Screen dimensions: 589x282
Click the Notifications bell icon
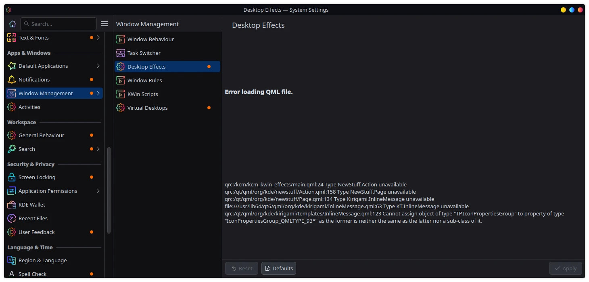(12, 79)
